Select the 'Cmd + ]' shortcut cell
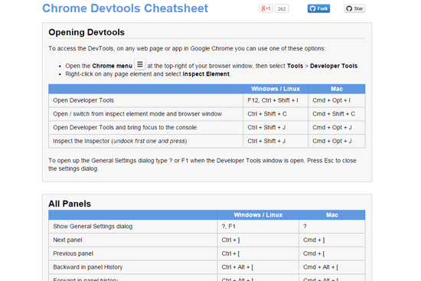 [x=332, y=240]
